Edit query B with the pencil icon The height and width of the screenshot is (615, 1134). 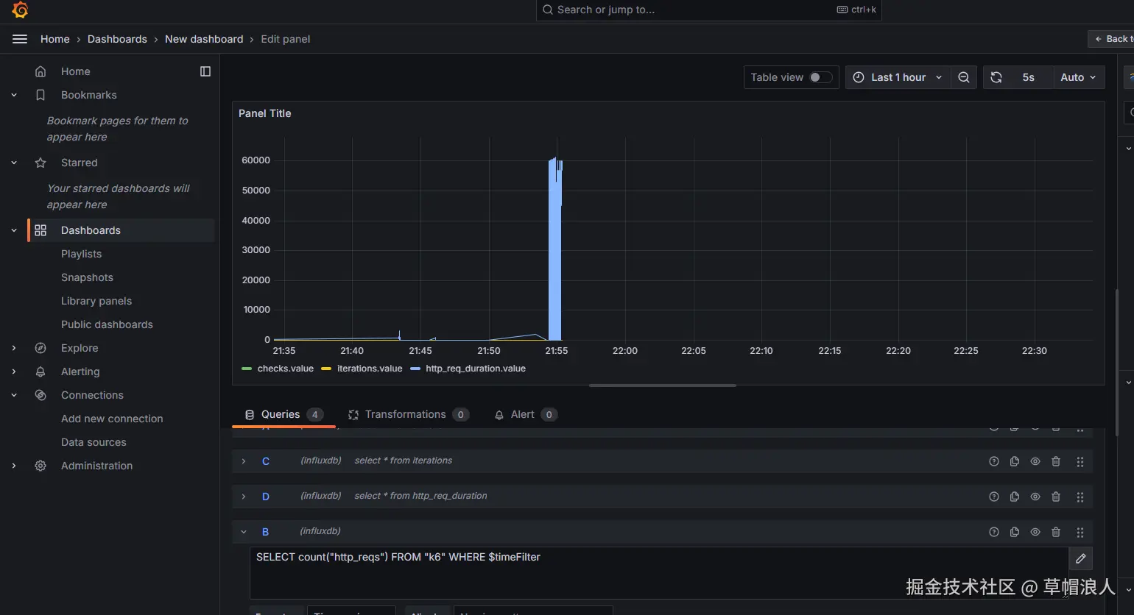click(1080, 558)
